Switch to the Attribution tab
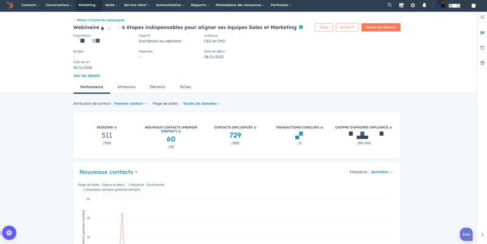This screenshot has width=487, height=244. pyautogui.click(x=127, y=87)
